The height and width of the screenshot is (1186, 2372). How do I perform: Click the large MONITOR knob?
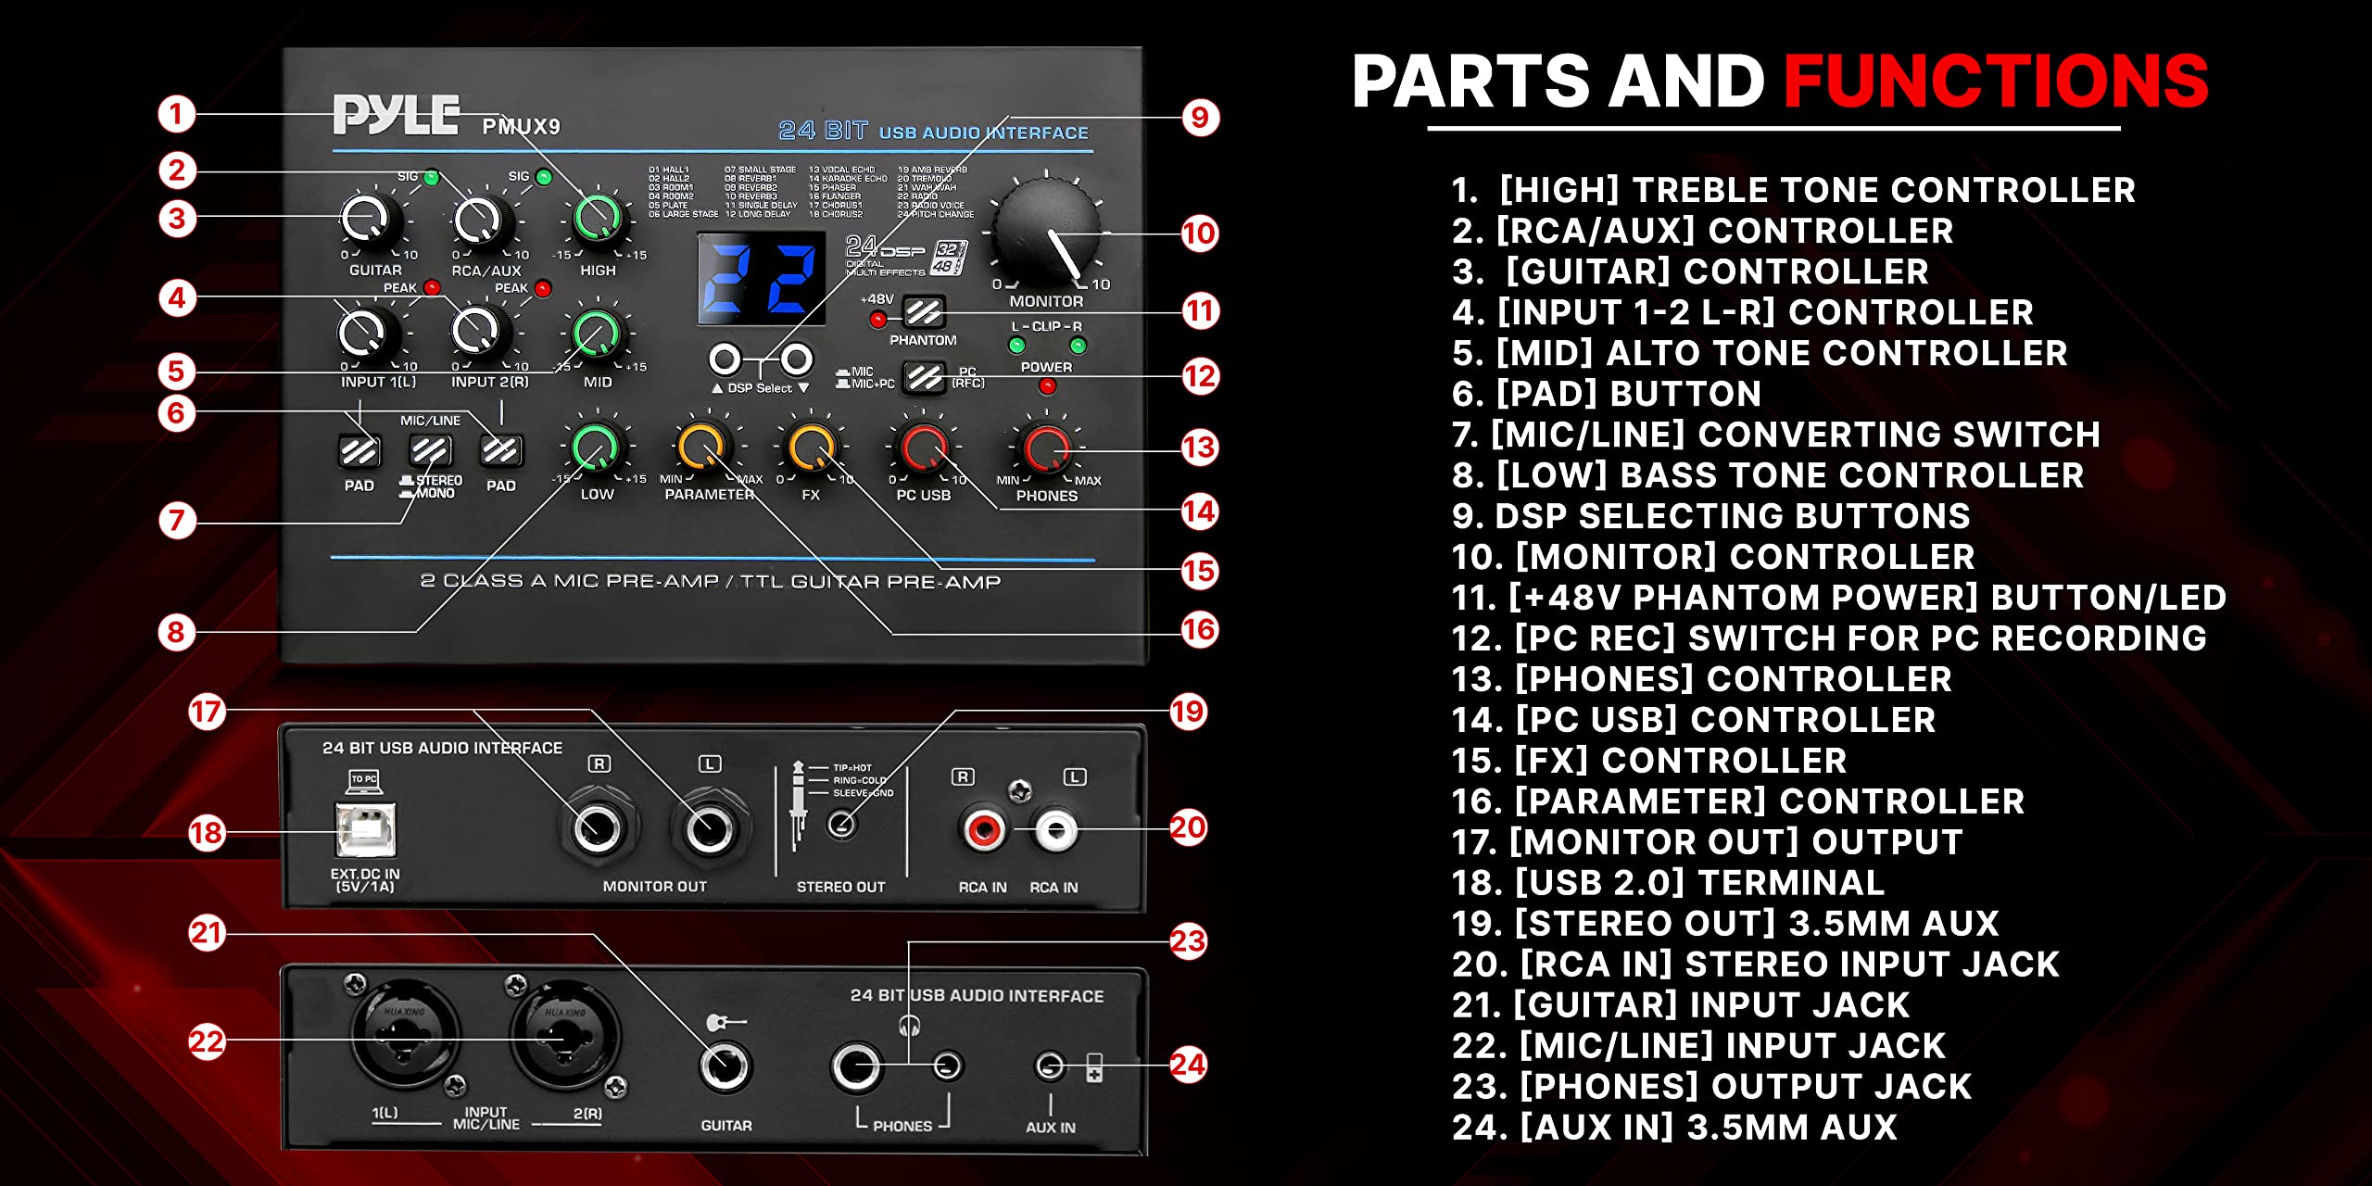pyautogui.click(x=1049, y=230)
